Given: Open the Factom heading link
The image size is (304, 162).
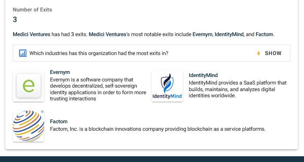Looking at the screenshot, I should (59, 121).
